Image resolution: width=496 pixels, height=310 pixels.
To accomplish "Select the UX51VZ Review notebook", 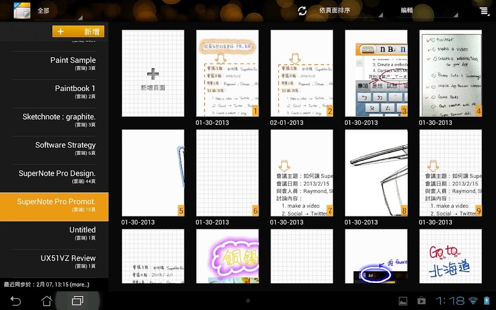I will point(54,262).
